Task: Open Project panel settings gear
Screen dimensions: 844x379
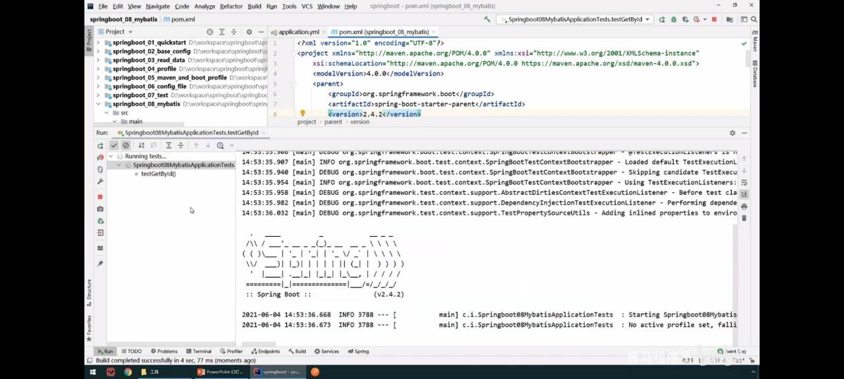Action: point(249,32)
